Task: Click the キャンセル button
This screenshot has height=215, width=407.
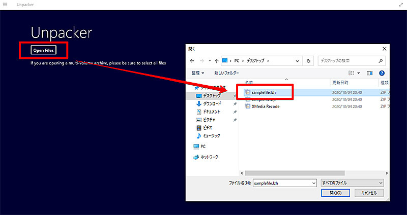Action: [369, 193]
